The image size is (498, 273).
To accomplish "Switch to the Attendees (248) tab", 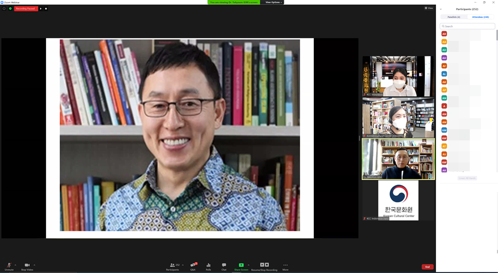I will click(x=480, y=17).
